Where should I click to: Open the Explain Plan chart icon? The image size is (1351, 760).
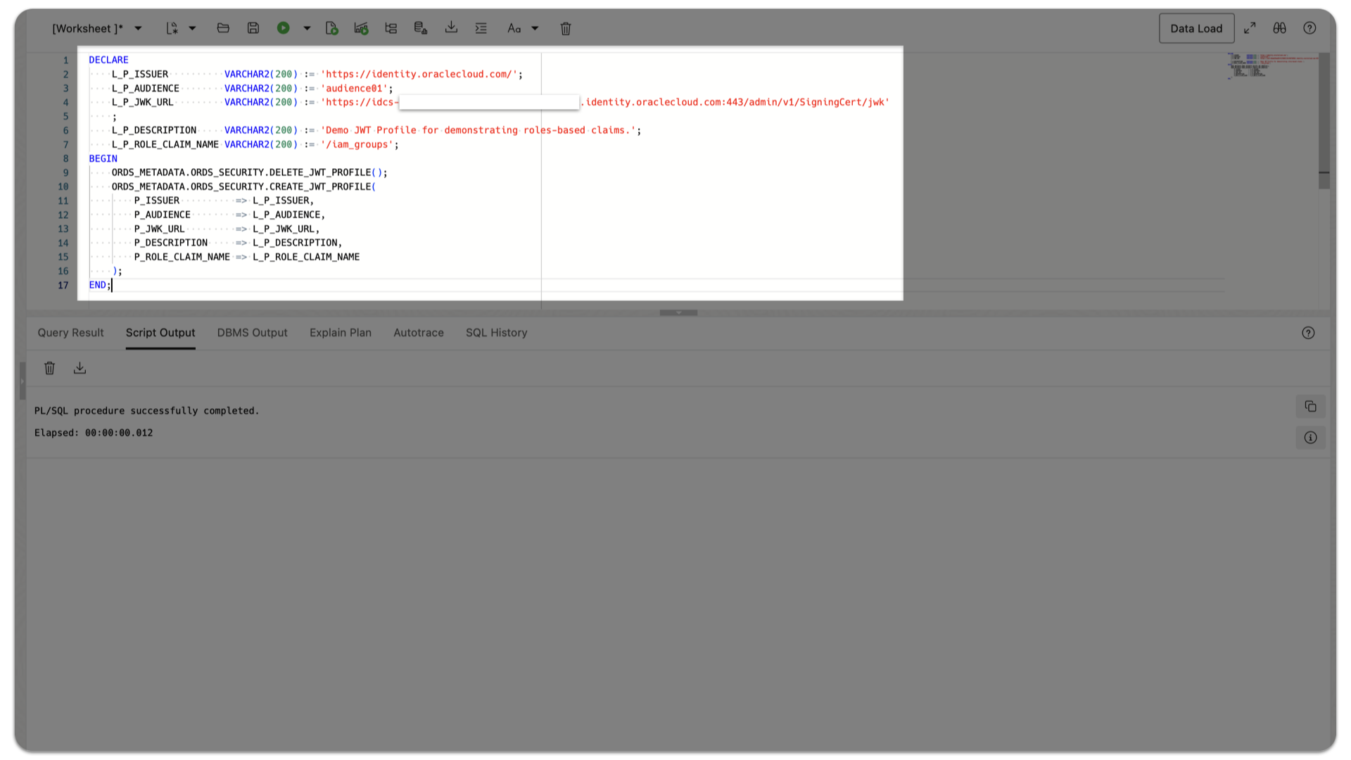(391, 28)
